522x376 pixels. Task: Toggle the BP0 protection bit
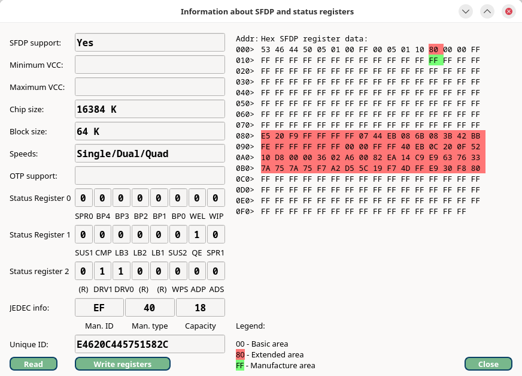click(178, 197)
